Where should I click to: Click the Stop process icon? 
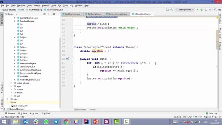pyautogui.click(x=210, y=10)
